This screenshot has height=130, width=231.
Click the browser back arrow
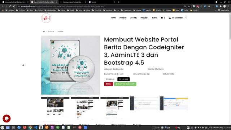pyautogui.click(x=3, y=6)
